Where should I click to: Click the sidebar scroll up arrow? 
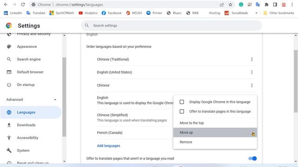coord(64,35)
